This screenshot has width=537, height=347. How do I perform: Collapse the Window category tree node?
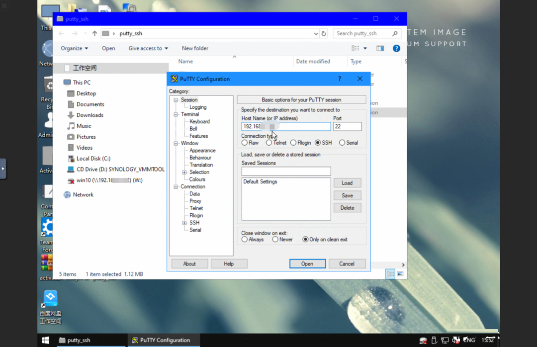pyautogui.click(x=176, y=143)
